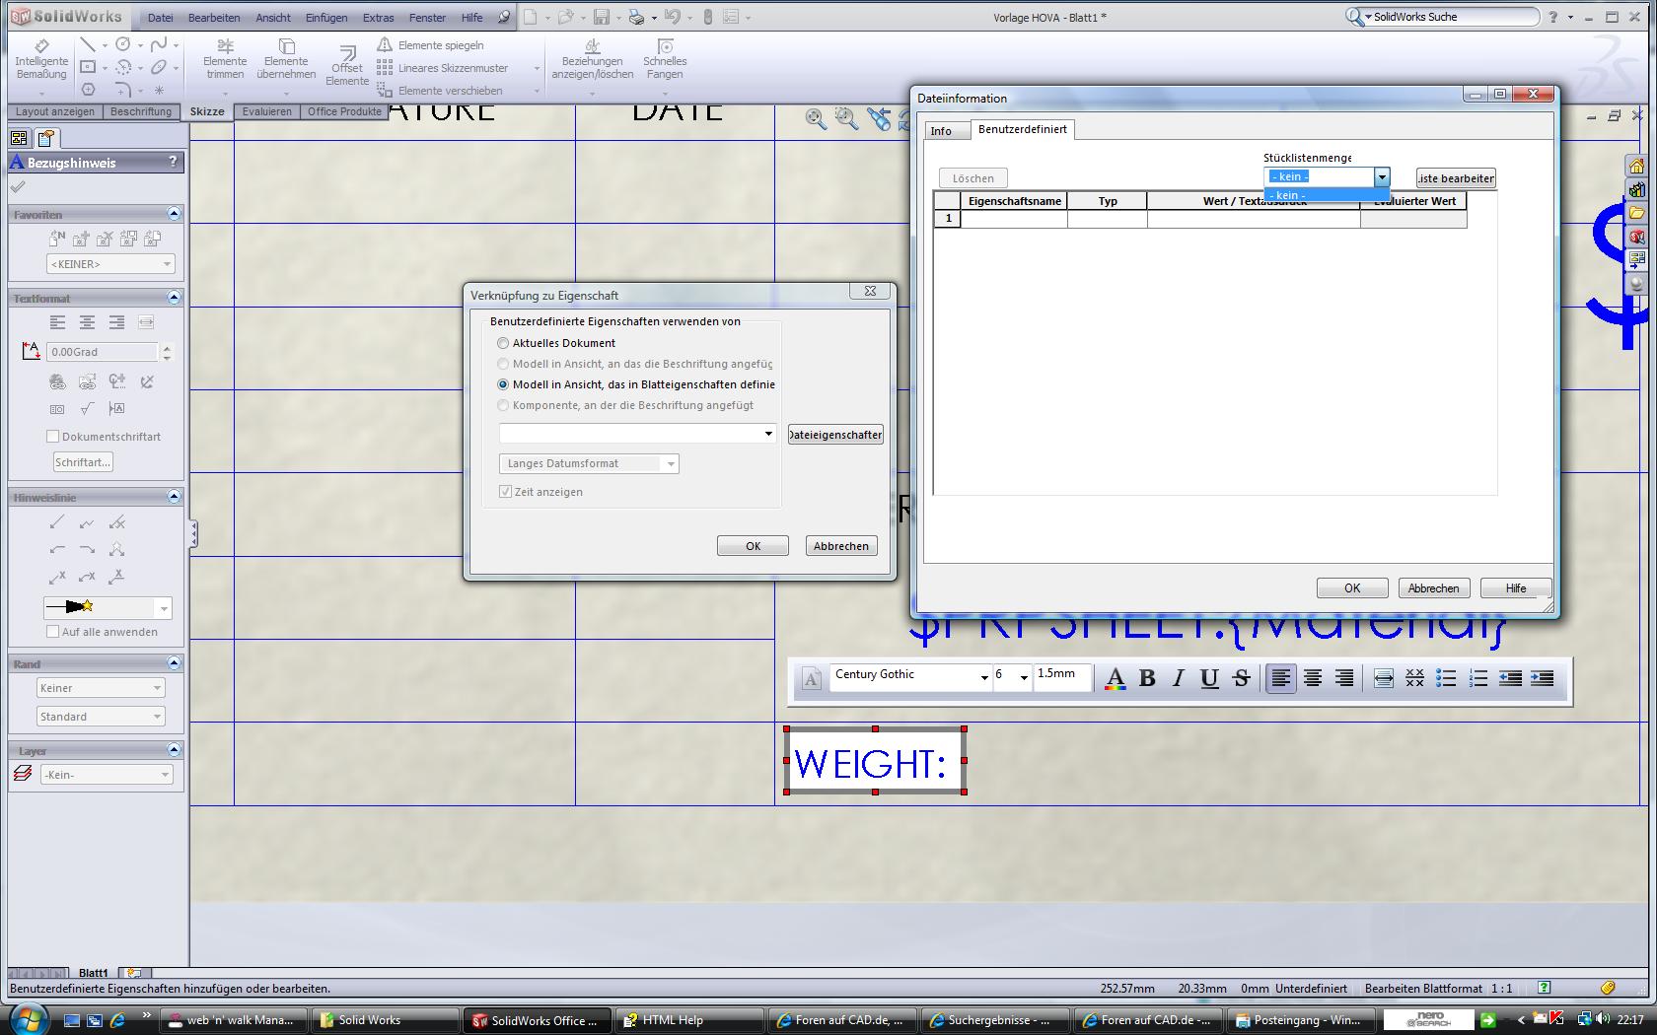The height and width of the screenshot is (1035, 1657).
Task: Open home icon in right task pane
Action: [1636, 166]
